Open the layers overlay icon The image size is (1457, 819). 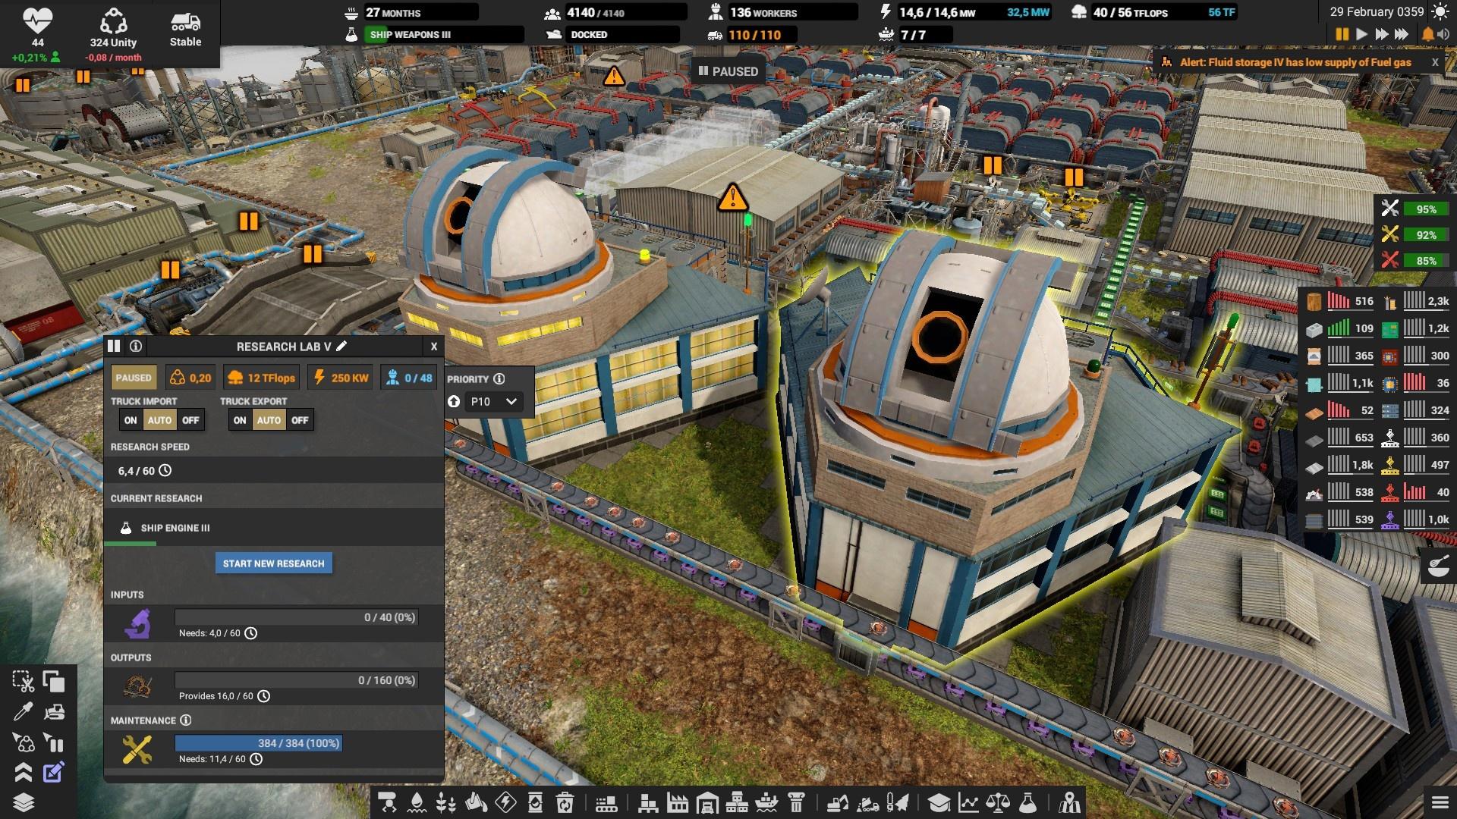[24, 802]
